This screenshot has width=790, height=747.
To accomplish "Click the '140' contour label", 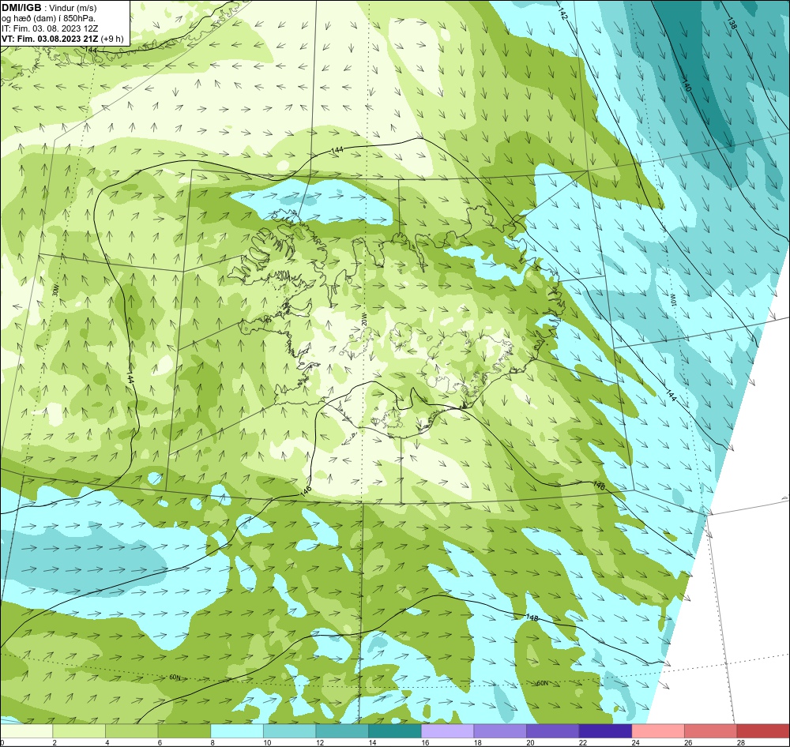I will 687,85.
